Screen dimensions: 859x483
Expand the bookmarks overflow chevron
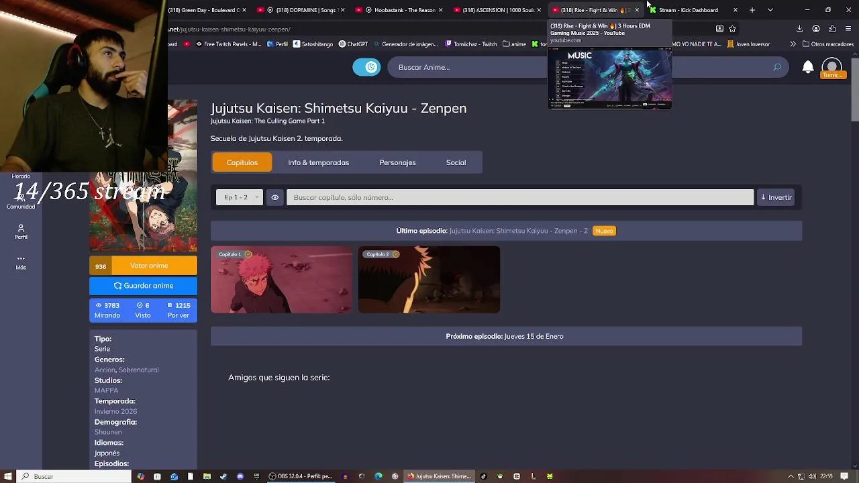[x=793, y=44]
